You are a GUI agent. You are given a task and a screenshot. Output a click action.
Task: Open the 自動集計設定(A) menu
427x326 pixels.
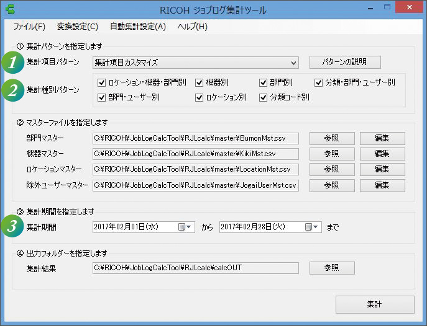[x=138, y=27]
